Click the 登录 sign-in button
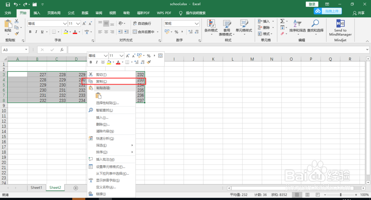371x200 pixels. [x=312, y=4]
